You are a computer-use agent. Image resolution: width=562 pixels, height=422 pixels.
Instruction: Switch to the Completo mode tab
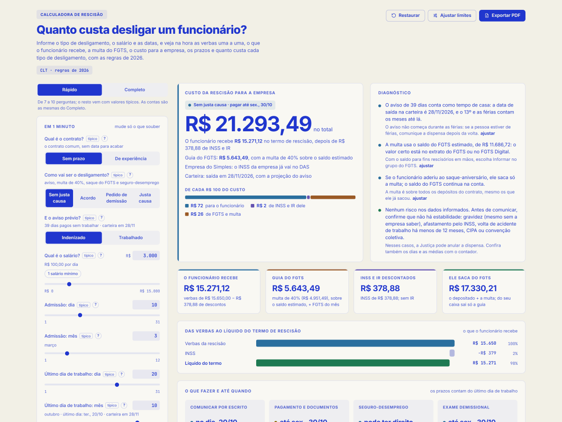(135, 90)
